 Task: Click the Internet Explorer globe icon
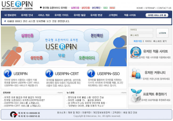pyautogui.click(x=135, y=52)
